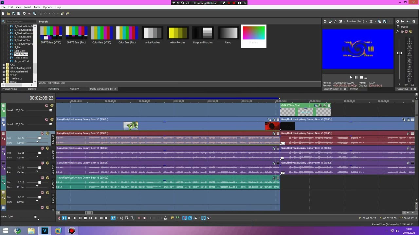419x235 pixels.
Task: Stop playback in the transport bar
Action: tap(85, 218)
